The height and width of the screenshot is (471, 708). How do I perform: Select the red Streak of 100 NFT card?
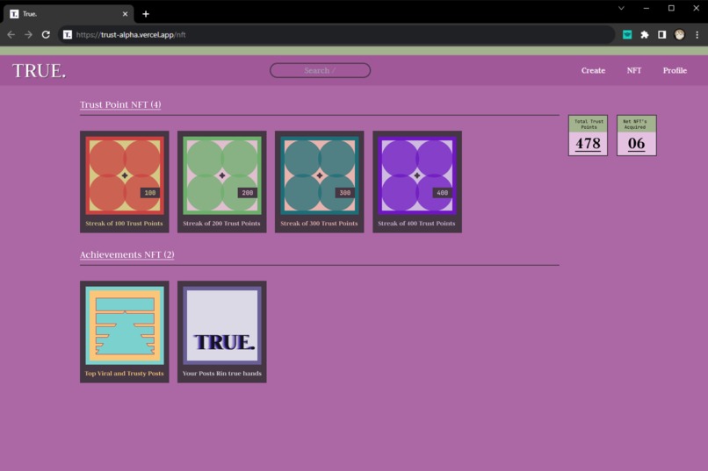[125, 182]
